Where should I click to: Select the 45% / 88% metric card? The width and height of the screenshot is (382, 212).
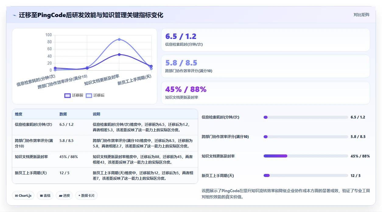pos(265,93)
